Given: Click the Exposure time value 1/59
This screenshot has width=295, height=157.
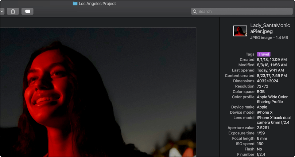Looking at the screenshot, I should [x=261, y=133].
